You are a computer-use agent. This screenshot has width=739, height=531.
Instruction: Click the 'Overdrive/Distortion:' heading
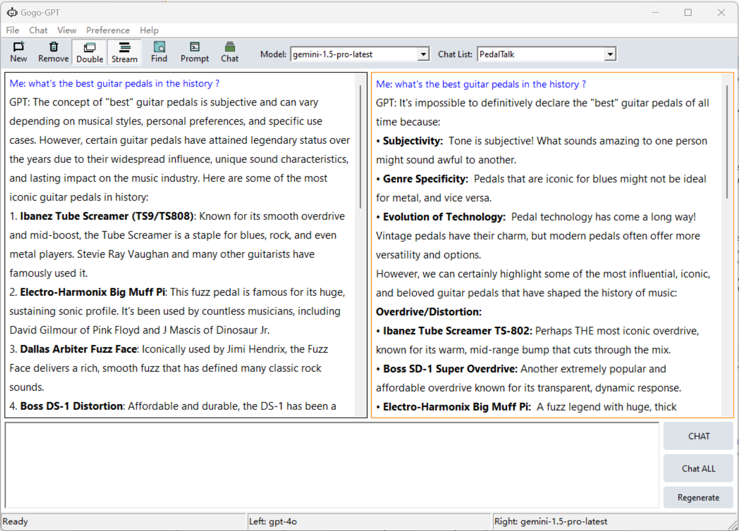[x=428, y=312]
